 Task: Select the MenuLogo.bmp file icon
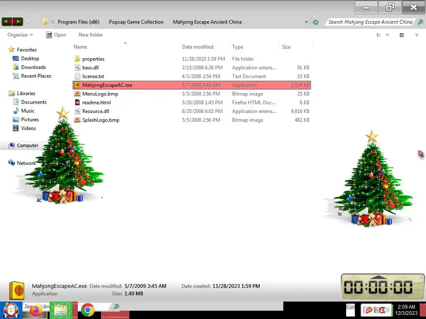77,93
